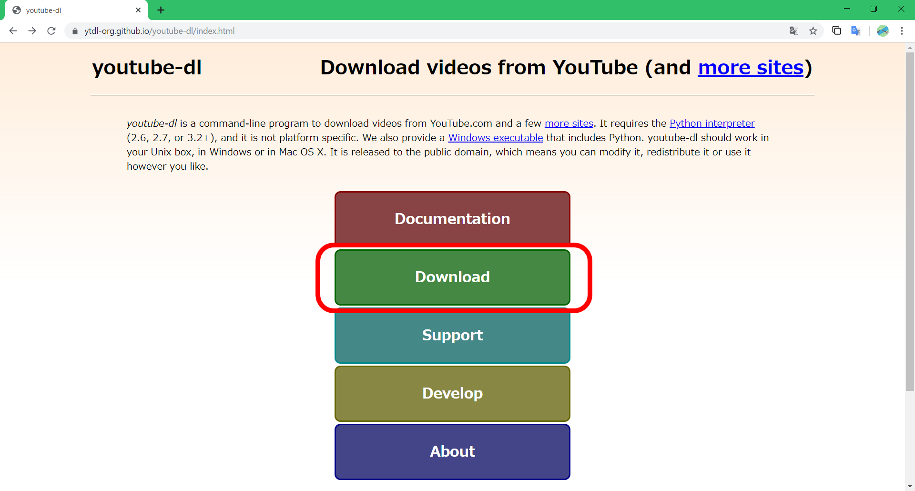Screen dimensions: 915x491
Task: Go back to the previous page
Action: click(x=13, y=31)
